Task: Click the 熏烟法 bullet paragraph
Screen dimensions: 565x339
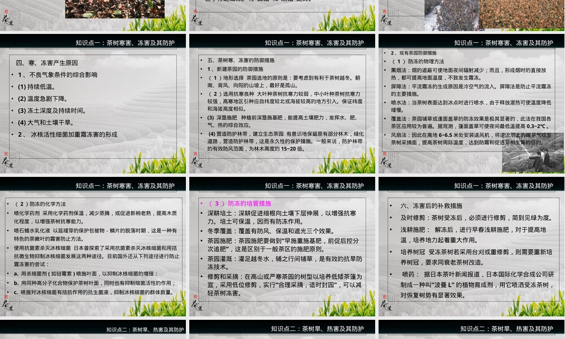Action: 468,74
